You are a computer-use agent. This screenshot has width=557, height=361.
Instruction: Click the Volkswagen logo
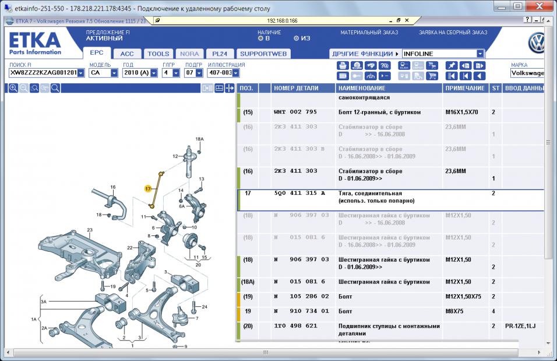537,44
